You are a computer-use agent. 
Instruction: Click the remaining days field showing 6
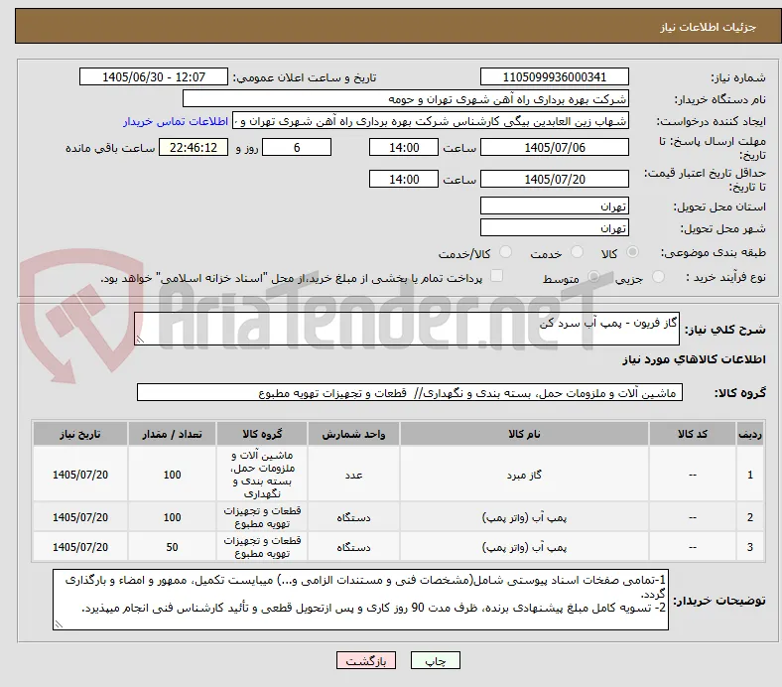[297, 147]
